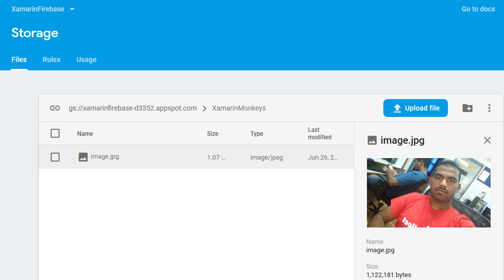Click the image file icon in row
Image resolution: width=504 pixels, height=280 pixels.
click(x=83, y=157)
